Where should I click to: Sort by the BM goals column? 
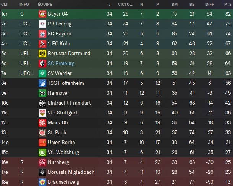click(x=175, y=5)
